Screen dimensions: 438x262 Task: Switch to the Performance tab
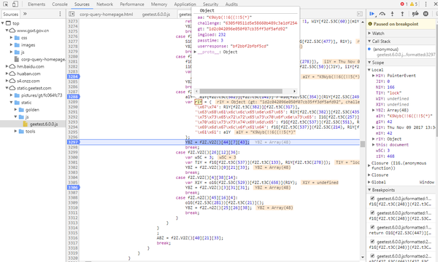[132, 4]
